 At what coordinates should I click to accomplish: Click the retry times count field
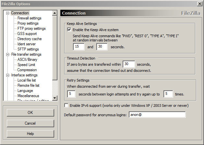pyautogui.click(x=168, y=94)
